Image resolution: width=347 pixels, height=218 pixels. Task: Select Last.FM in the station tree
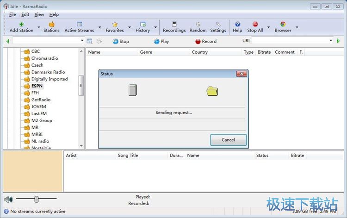tap(39, 113)
